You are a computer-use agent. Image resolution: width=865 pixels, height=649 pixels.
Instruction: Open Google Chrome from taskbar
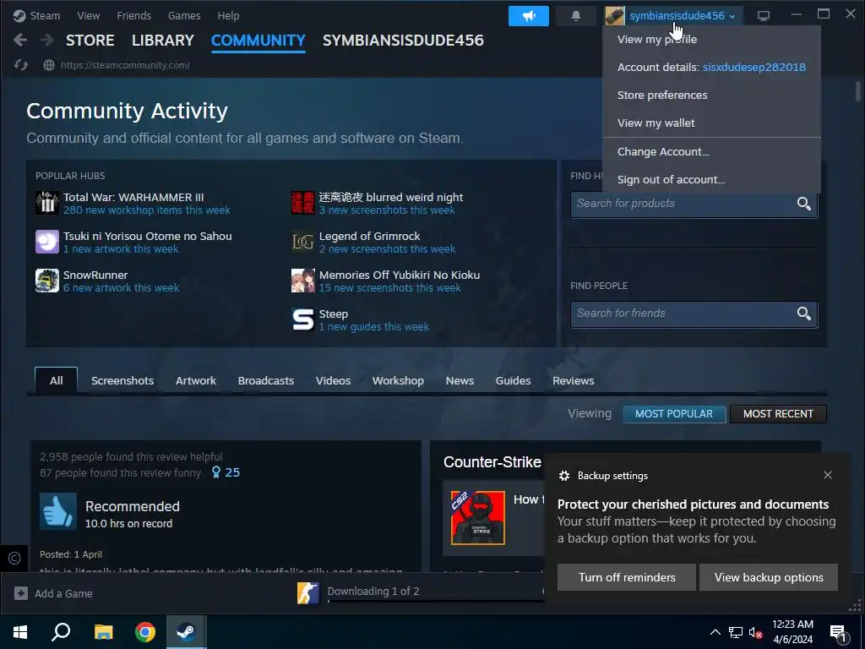pos(145,632)
